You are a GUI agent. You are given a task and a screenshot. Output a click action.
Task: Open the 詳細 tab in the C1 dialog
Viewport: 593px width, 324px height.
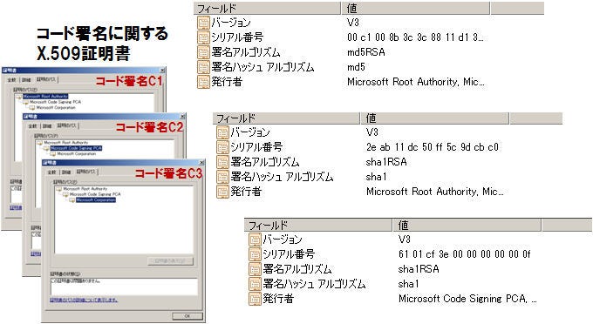pyautogui.click(x=26, y=80)
